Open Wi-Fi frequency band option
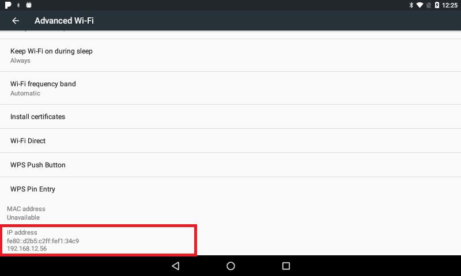Screen dimensions: 461x276 (231, 88)
